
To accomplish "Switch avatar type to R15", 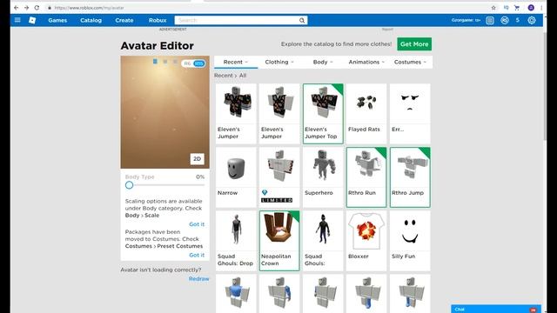I will click(199, 63).
